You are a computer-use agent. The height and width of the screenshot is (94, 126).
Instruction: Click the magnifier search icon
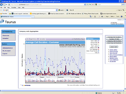point(123,5)
